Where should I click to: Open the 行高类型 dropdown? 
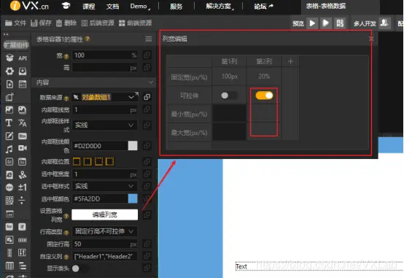click(x=104, y=231)
